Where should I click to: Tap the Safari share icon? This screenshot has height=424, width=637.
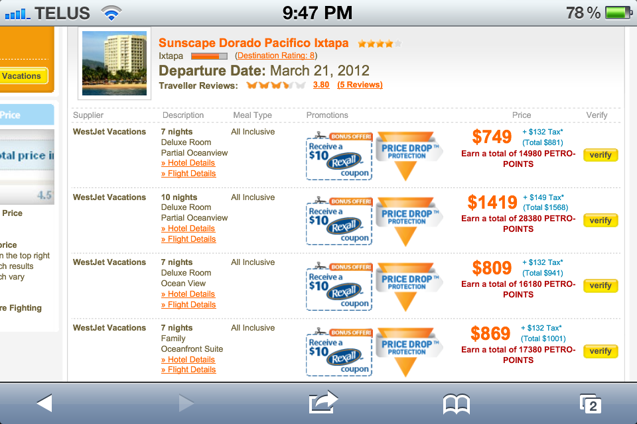323,402
